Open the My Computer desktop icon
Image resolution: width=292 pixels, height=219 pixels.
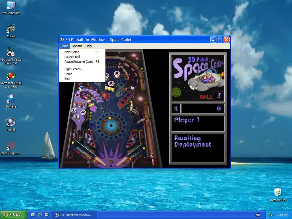[11, 7]
